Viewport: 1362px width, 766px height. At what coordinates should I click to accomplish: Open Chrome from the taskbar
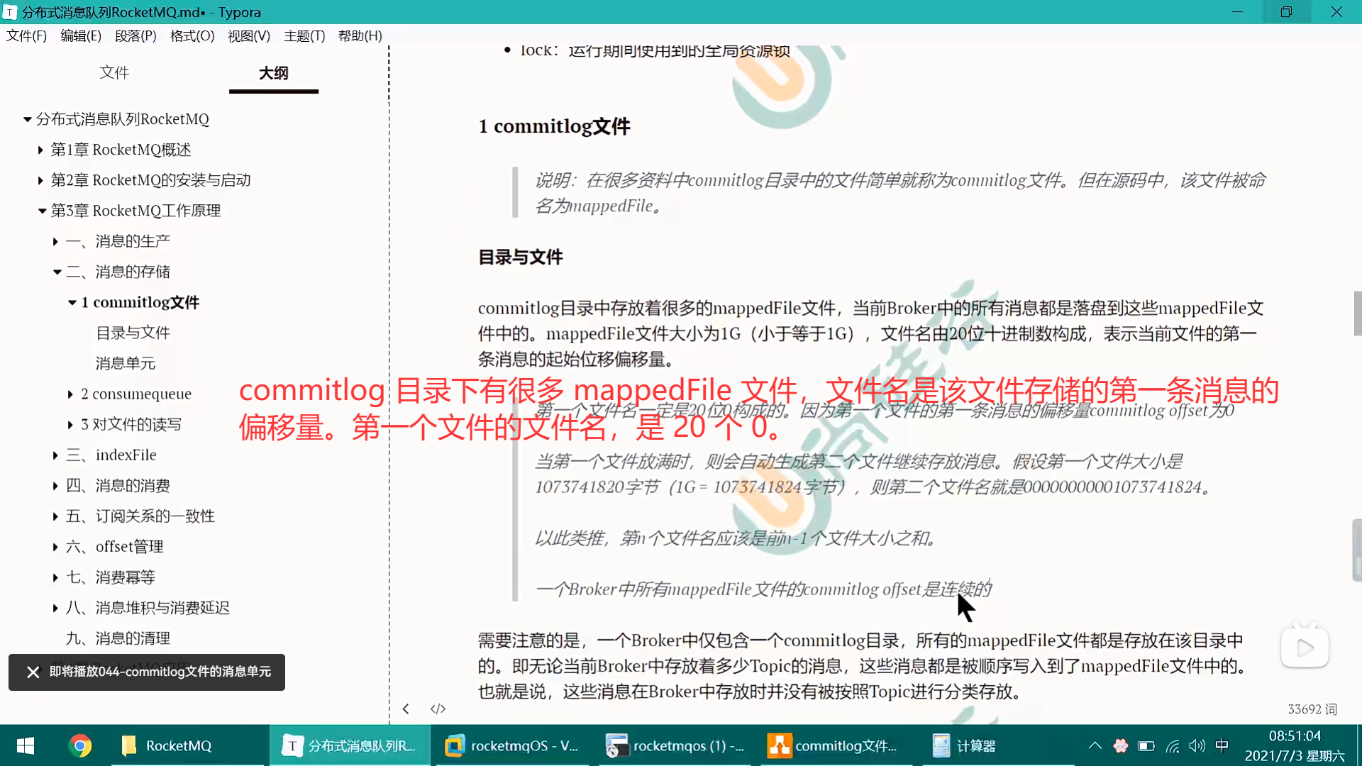[x=80, y=745]
